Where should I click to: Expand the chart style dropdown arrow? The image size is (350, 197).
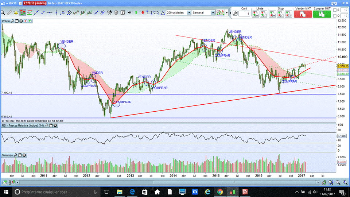(x=227, y=13)
